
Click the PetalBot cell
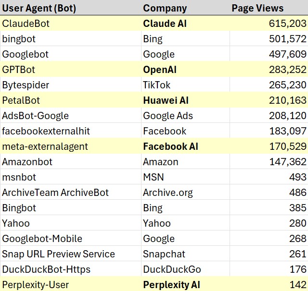[x=21, y=100]
